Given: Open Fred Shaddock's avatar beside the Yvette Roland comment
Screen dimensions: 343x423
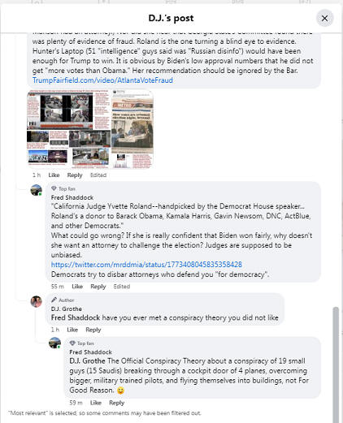Looking at the screenshot, I should [x=37, y=190].
